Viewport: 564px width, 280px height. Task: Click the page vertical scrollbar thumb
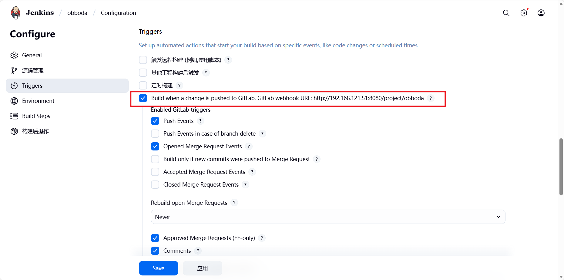pos(561,167)
